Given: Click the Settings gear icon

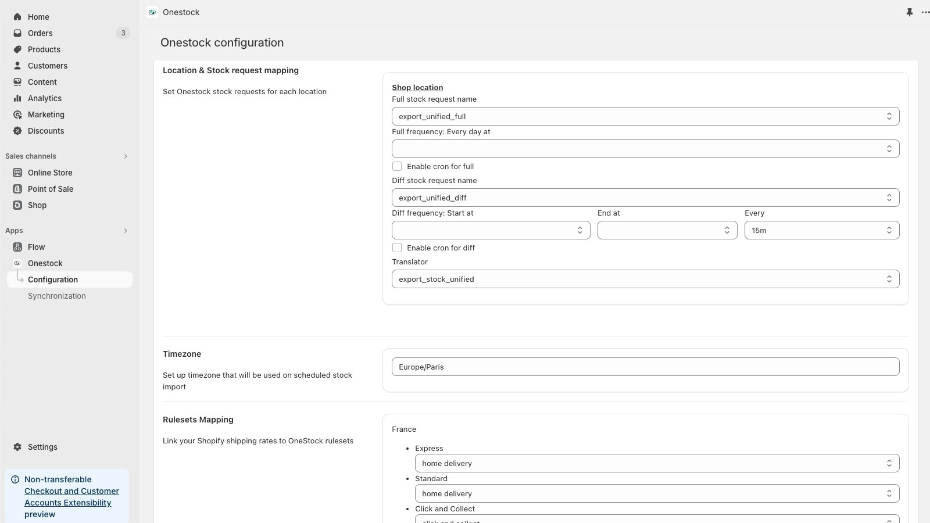Looking at the screenshot, I should [x=17, y=447].
